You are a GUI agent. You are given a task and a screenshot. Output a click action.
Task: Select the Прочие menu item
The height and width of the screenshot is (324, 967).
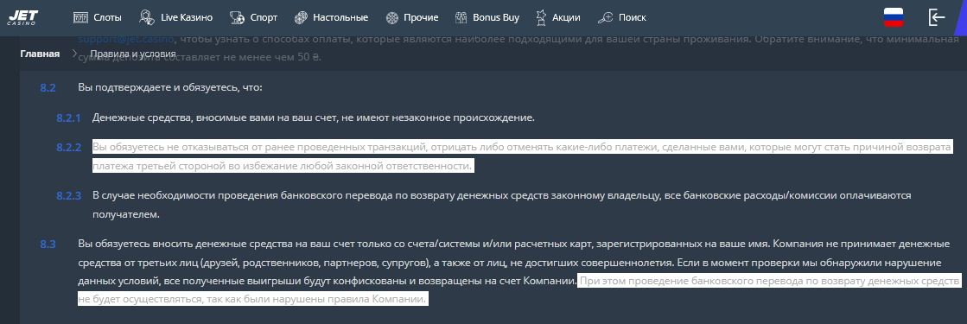tap(421, 17)
